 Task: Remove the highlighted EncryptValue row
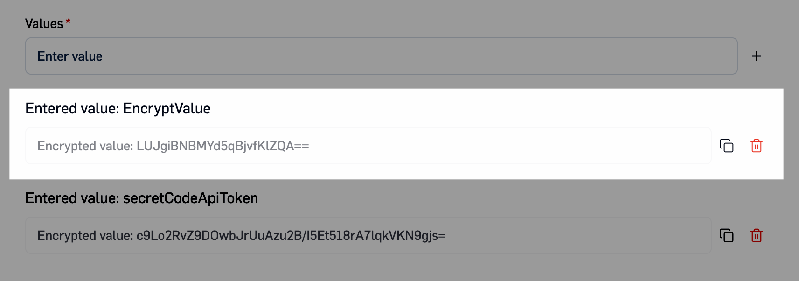pos(757,146)
